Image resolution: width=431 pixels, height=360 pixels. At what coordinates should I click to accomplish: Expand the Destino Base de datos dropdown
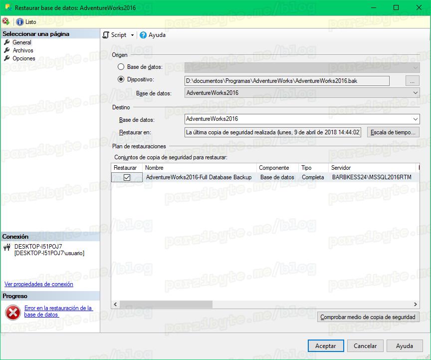[416, 119]
